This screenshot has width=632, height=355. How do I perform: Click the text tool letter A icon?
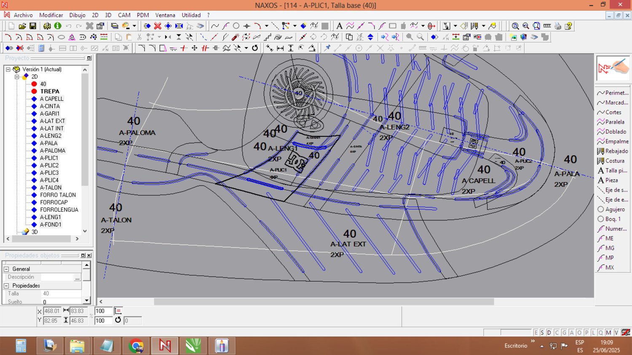coord(339,26)
